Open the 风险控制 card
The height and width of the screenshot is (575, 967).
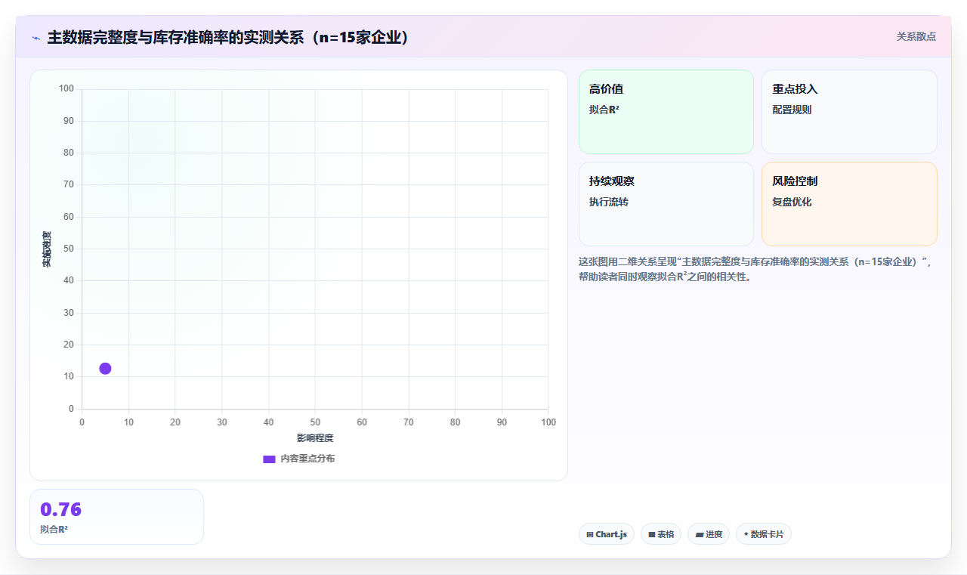click(849, 204)
